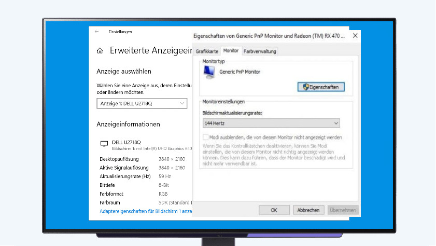Click the Übernehmen button
Screen dimensions: 436x246
pos(343,210)
